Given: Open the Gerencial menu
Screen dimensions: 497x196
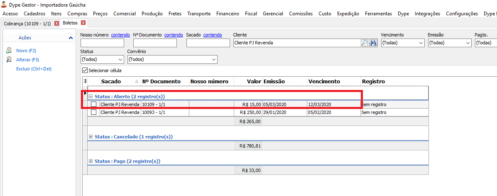Looking at the screenshot, I should [273, 14].
